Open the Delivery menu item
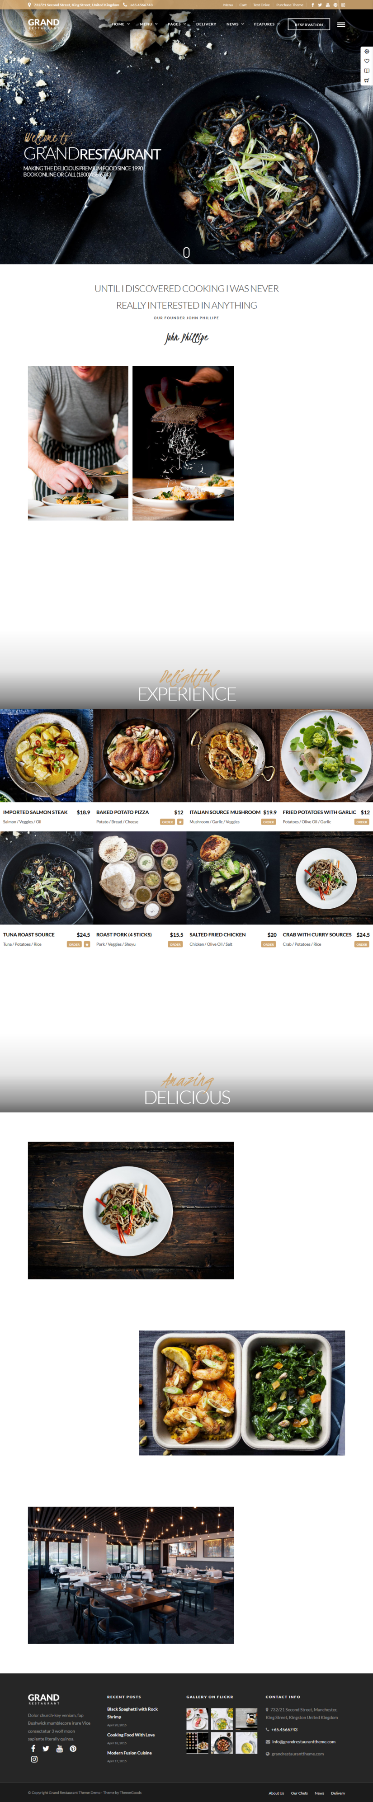This screenshot has width=373, height=1802. (x=206, y=24)
